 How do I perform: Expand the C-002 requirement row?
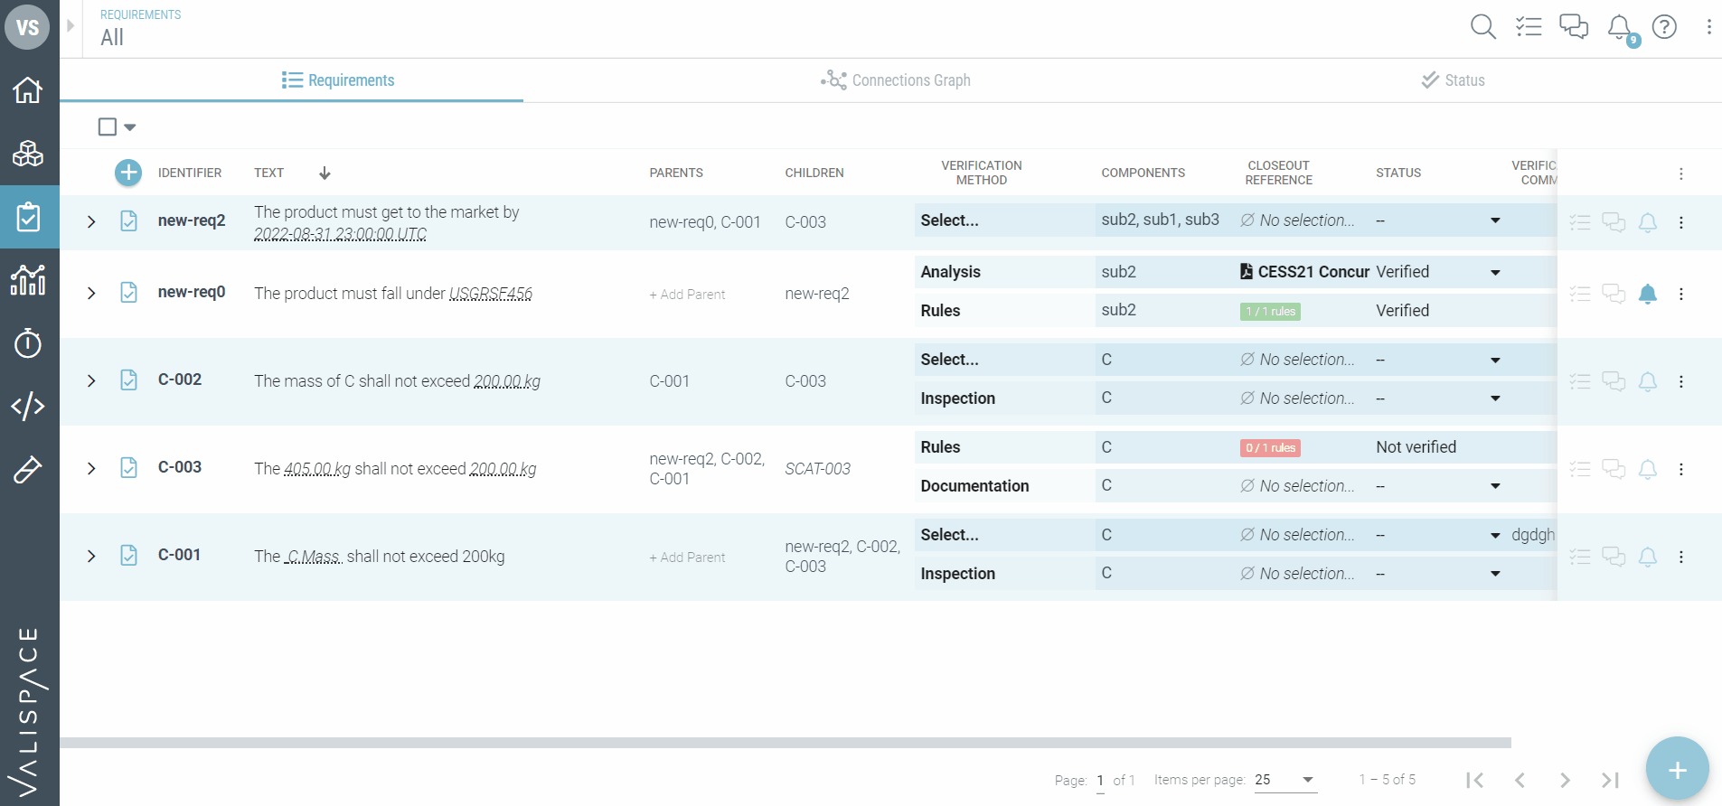point(91,380)
